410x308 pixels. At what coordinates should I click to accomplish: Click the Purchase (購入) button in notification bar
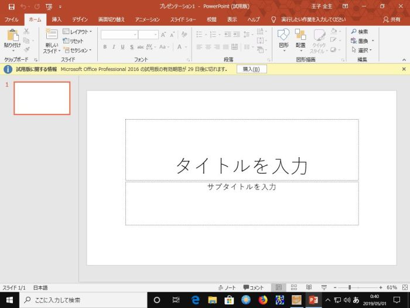pos(252,69)
